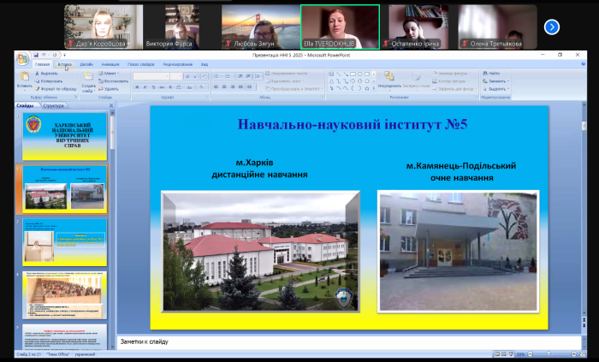Open the font size combo box
599x362 pixels.
pyautogui.click(x=176, y=76)
